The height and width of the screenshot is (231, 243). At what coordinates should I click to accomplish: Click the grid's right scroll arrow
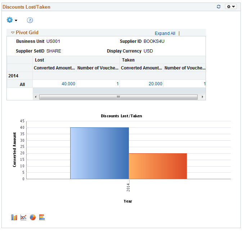(x=202, y=97)
